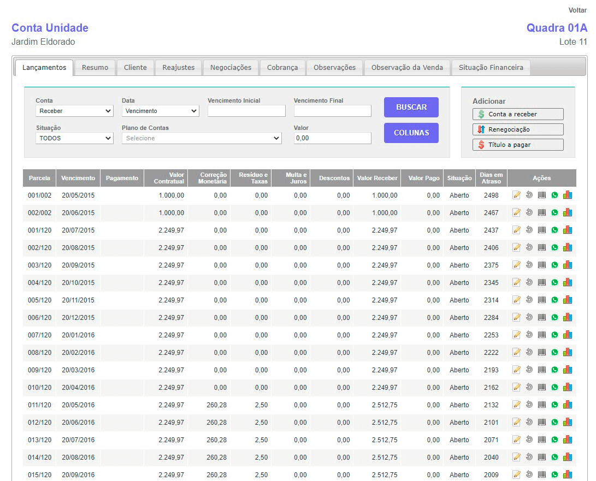Expand the Data dropdown set to Vencimento

(x=160, y=111)
